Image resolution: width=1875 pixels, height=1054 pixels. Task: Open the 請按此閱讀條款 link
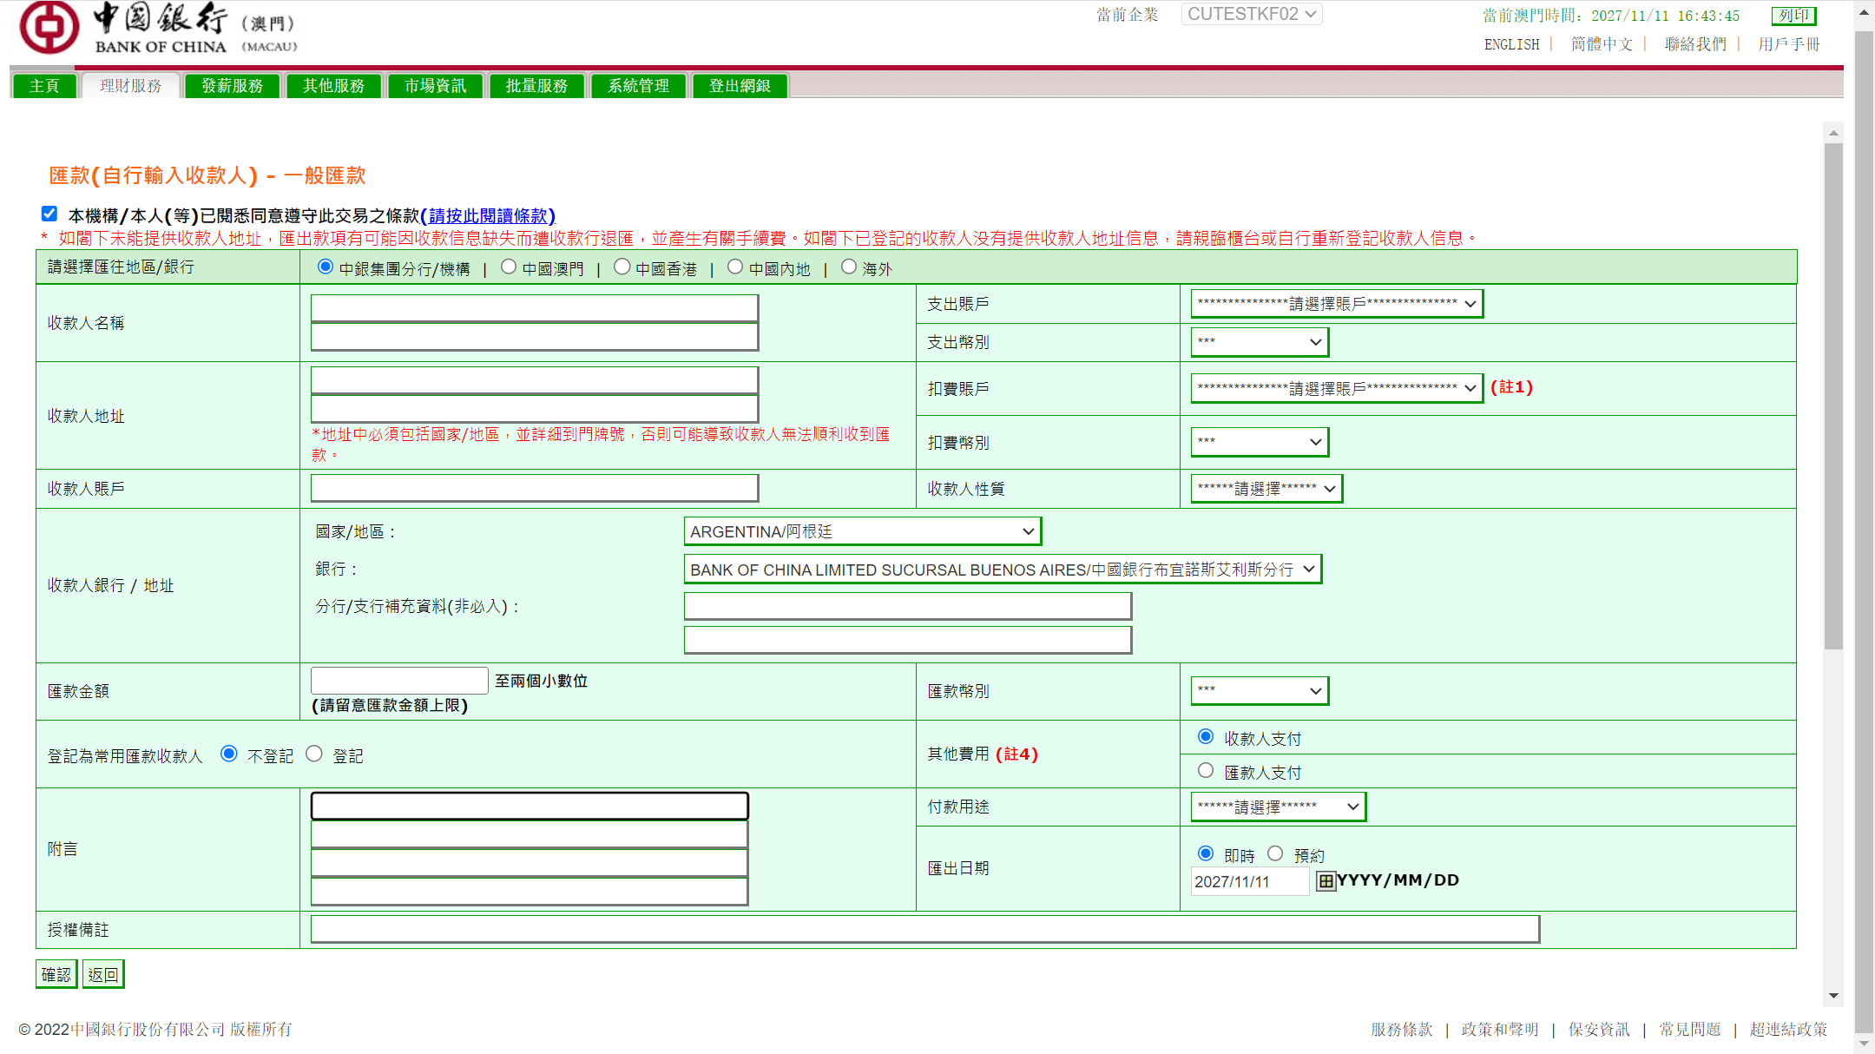click(488, 215)
